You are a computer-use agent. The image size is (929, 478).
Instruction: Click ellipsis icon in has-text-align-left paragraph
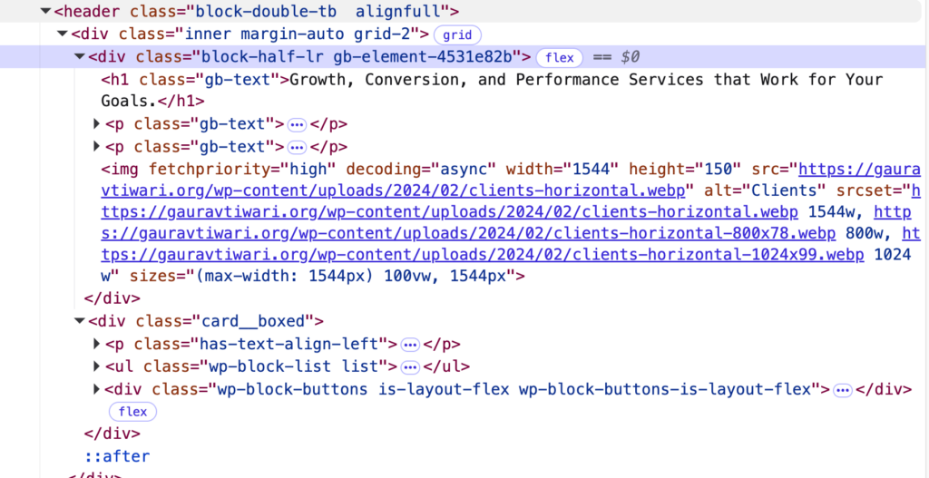click(410, 345)
